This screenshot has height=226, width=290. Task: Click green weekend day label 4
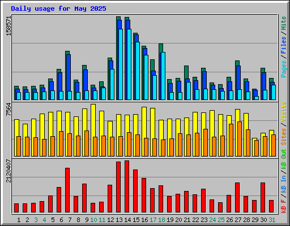point(44,220)
